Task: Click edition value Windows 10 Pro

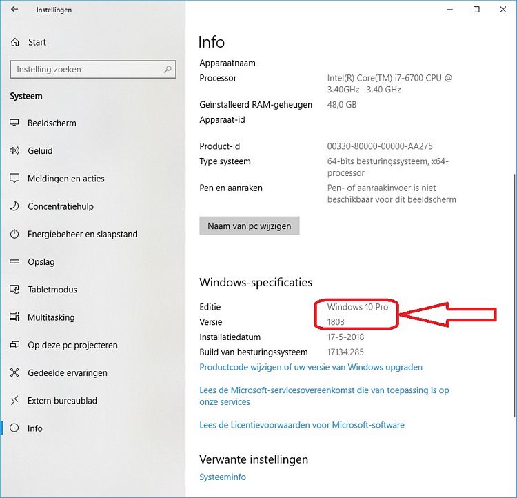Action: coord(357,307)
